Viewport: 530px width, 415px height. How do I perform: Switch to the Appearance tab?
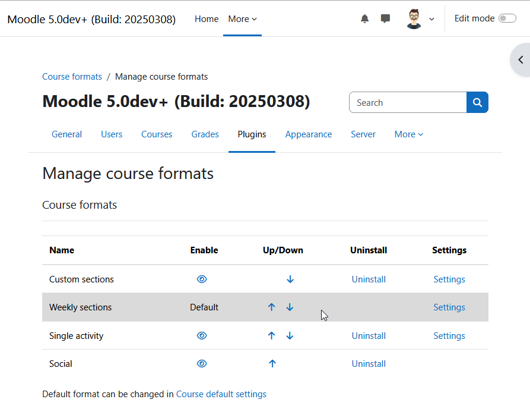pos(309,134)
